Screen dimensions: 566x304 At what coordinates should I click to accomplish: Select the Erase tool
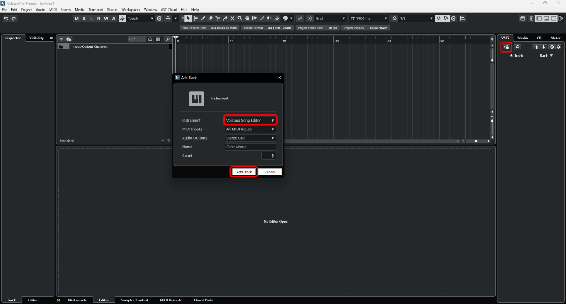coord(210,19)
